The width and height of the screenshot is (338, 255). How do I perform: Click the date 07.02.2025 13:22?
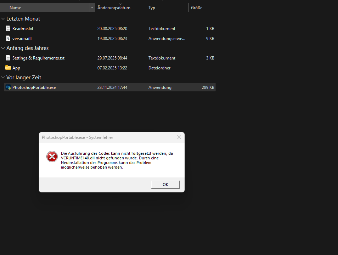click(112, 68)
